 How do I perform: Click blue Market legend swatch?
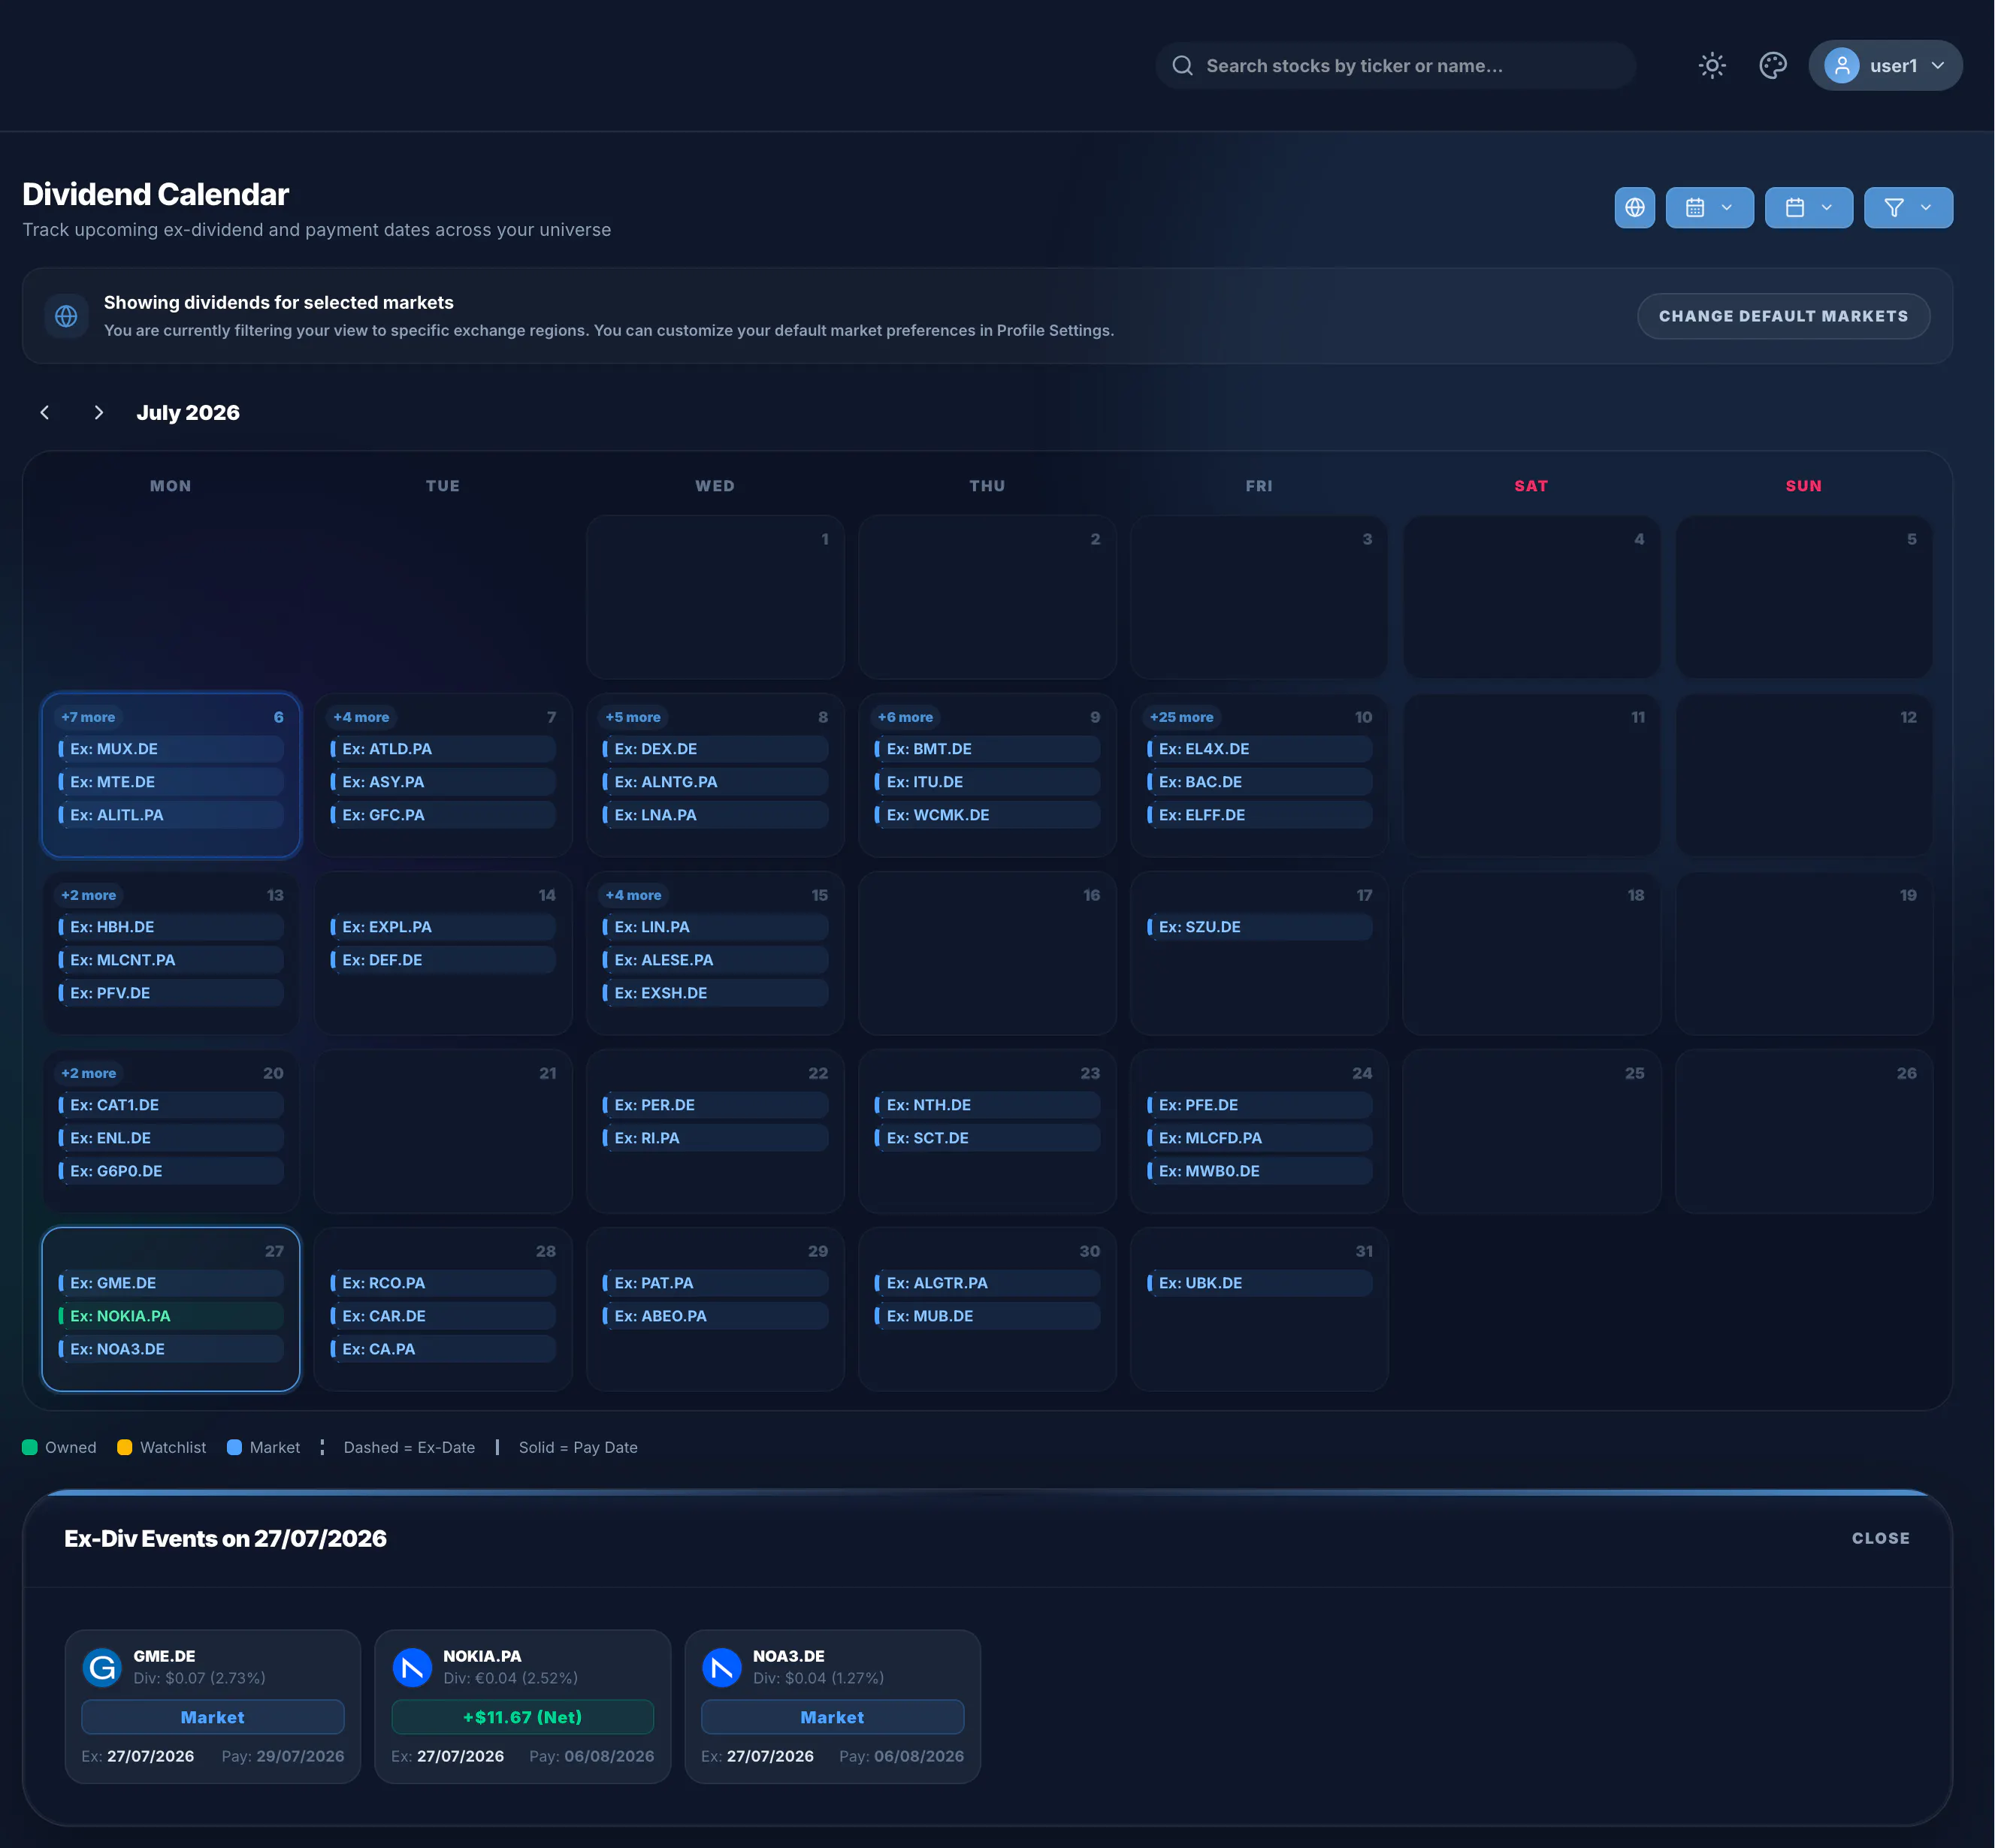[234, 1447]
